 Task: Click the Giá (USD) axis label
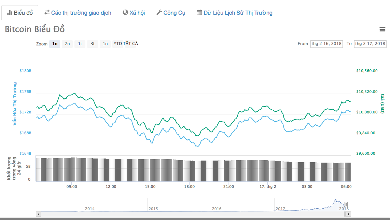click(x=382, y=104)
